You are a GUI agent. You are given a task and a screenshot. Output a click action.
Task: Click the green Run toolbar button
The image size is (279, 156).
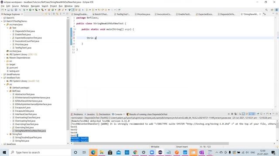(30, 10)
